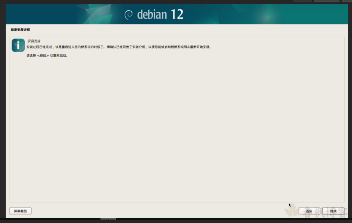This screenshot has height=223, width=352.
Task: Activate the Continue button labeled 继续
Action: 334,211
